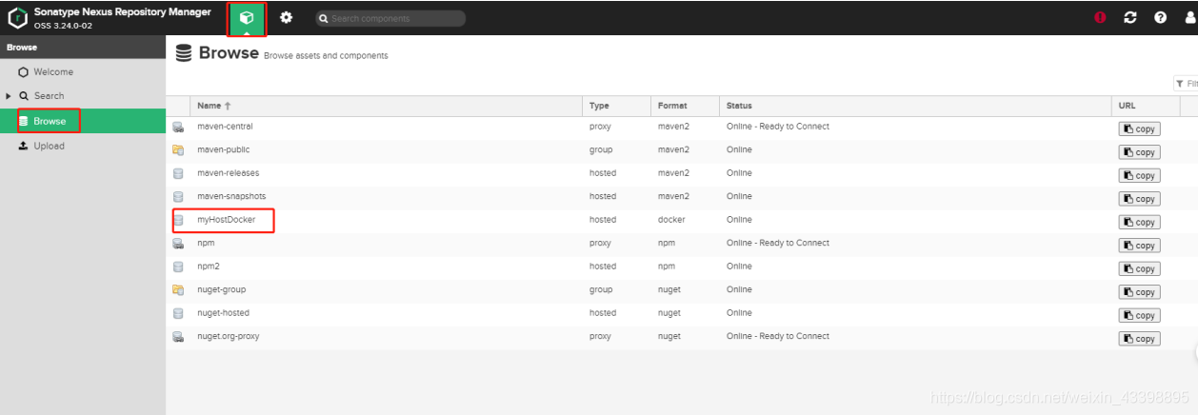Copy URL for npm2
Screen dimensions: 1198x415
[1139, 269]
